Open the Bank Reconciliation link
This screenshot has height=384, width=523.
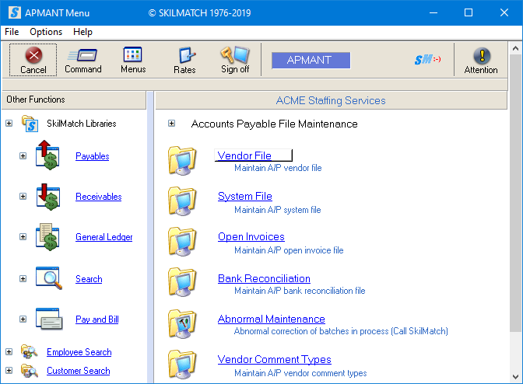click(x=264, y=278)
